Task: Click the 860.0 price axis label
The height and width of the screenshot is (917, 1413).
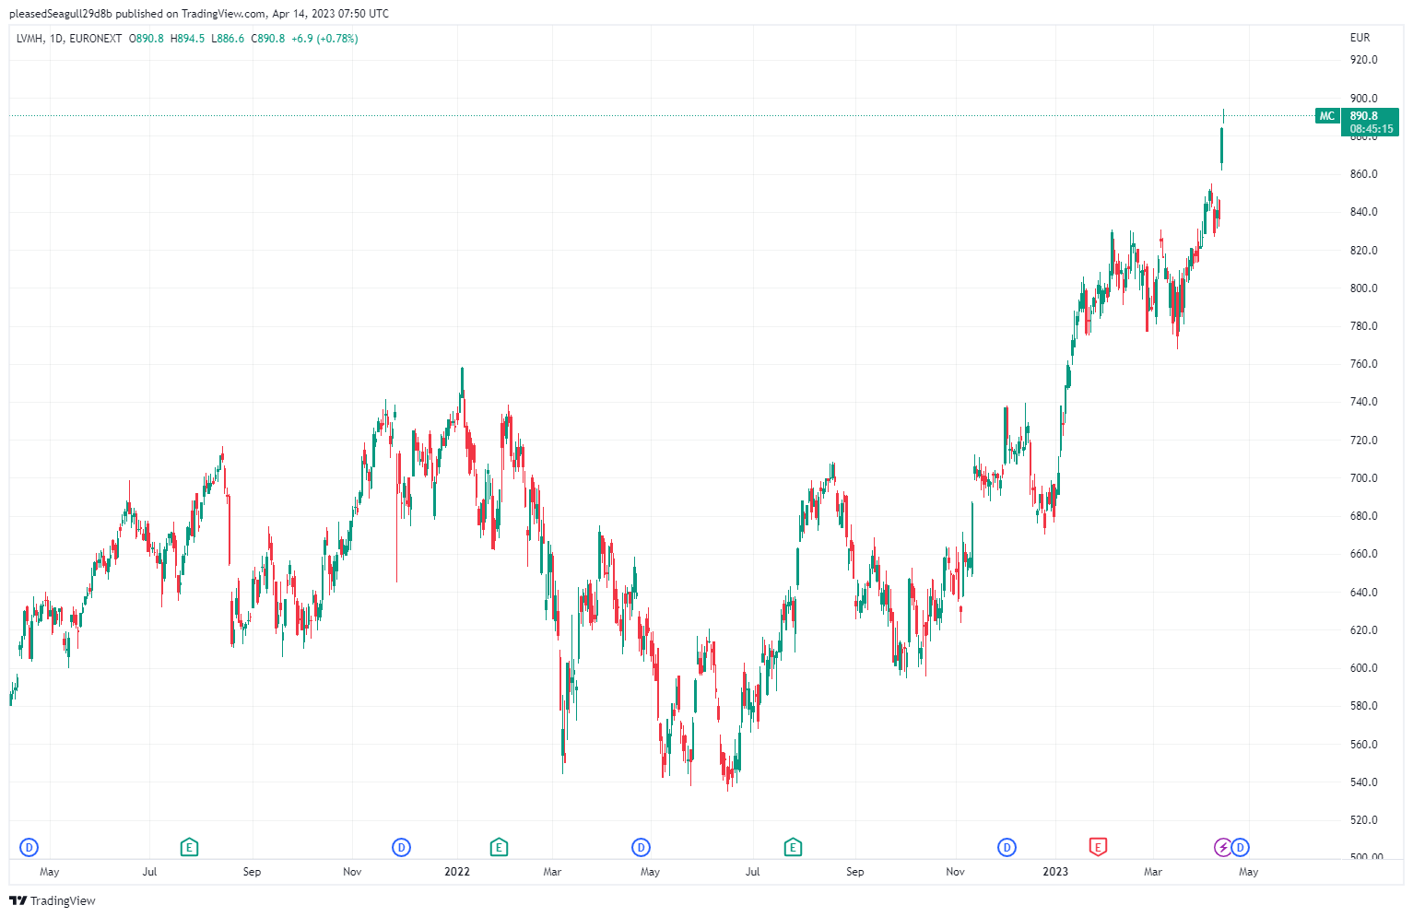Action: point(1364,174)
